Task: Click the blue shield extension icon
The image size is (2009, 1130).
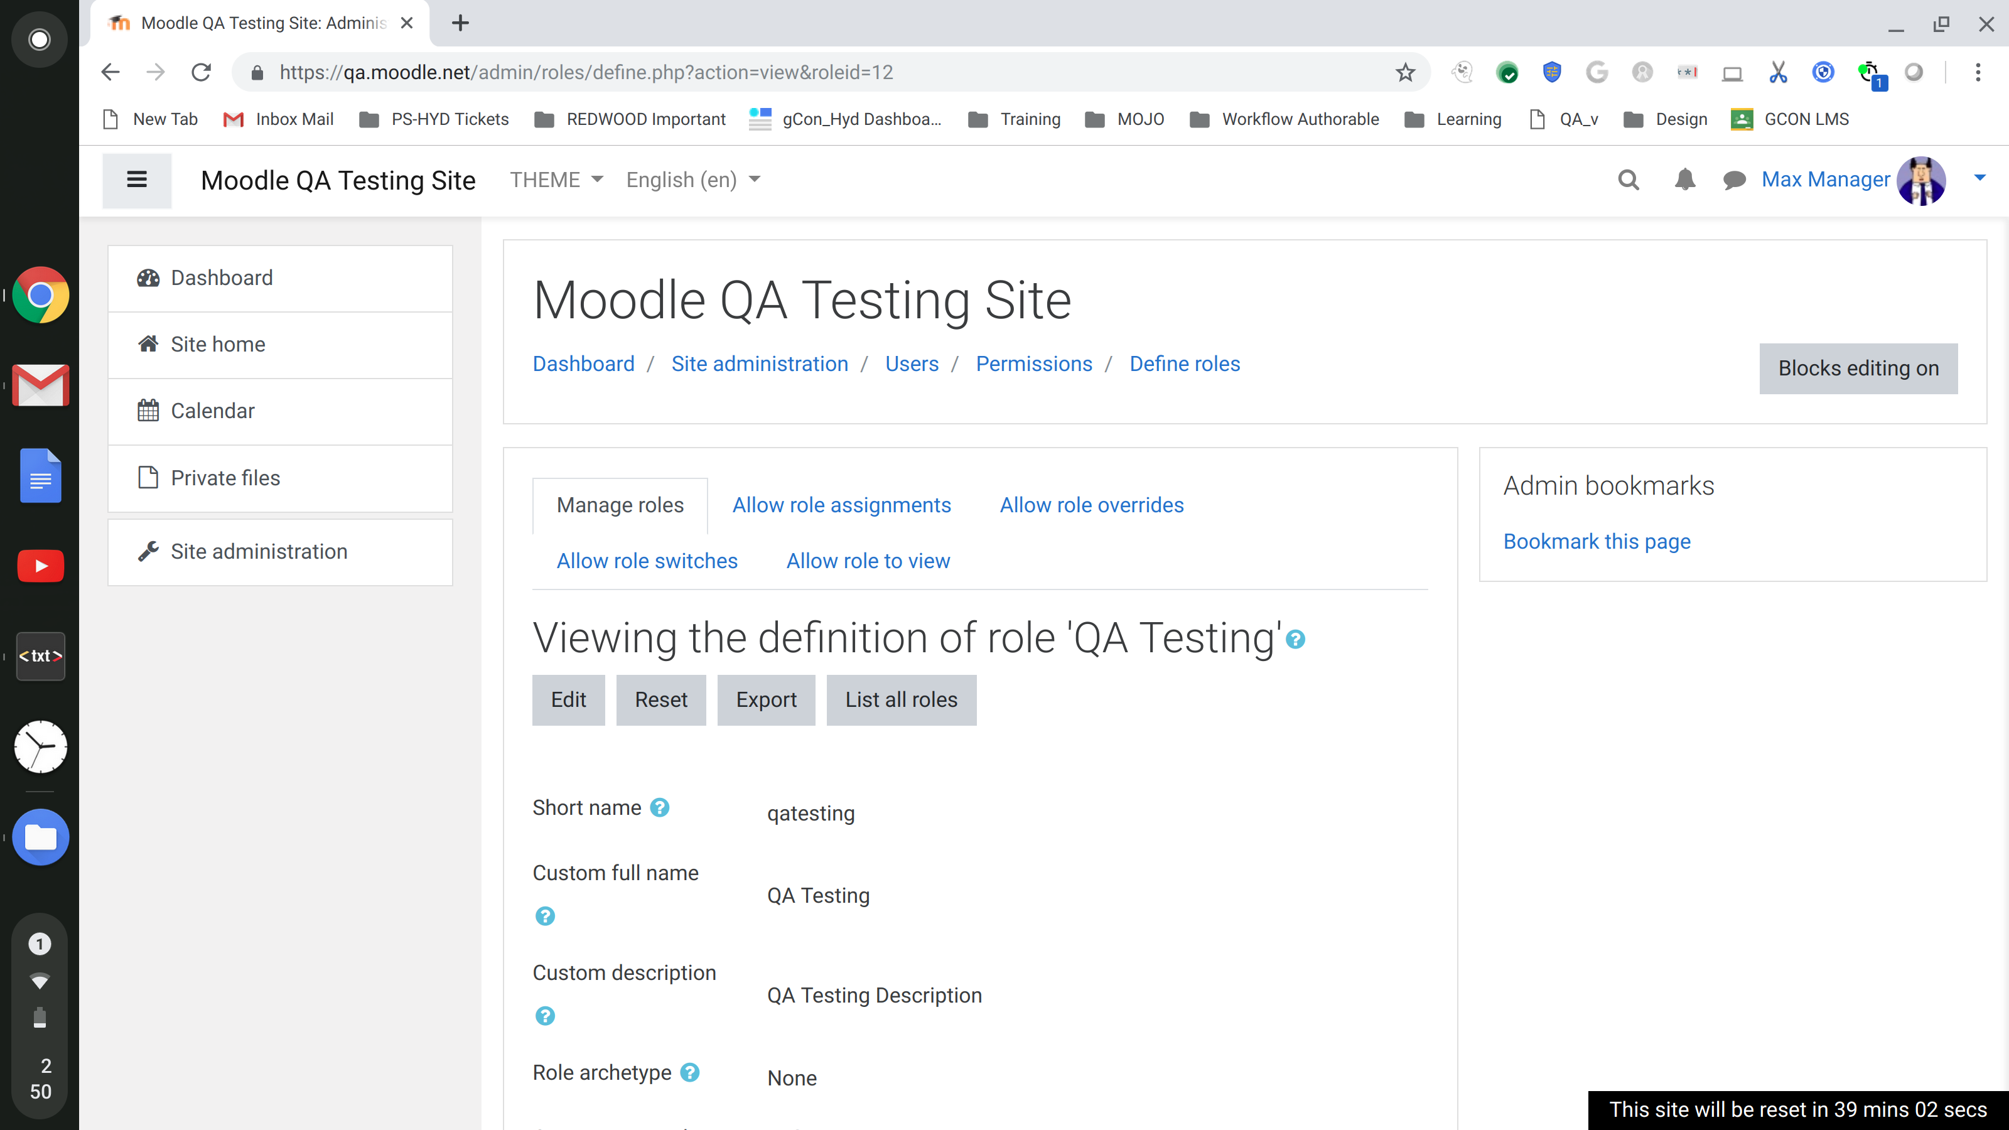Action: click(x=1552, y=73)
